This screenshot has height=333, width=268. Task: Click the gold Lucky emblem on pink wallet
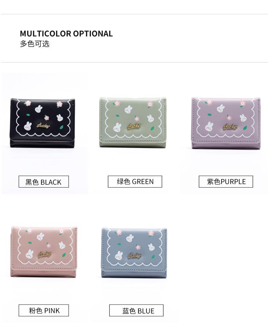coord(45,254)
